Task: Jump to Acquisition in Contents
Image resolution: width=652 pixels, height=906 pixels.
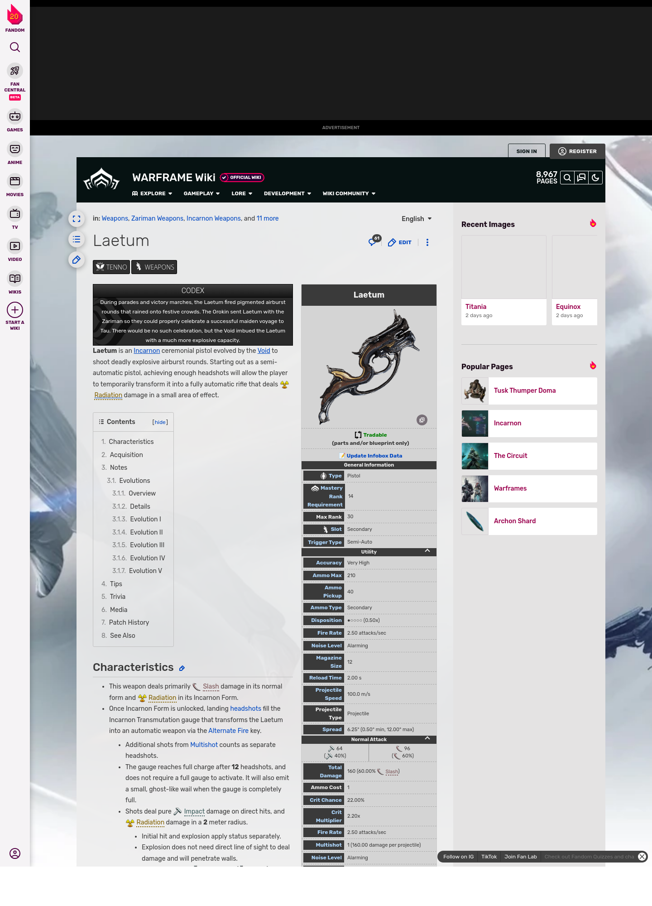Action: click(x=126, y=455)
